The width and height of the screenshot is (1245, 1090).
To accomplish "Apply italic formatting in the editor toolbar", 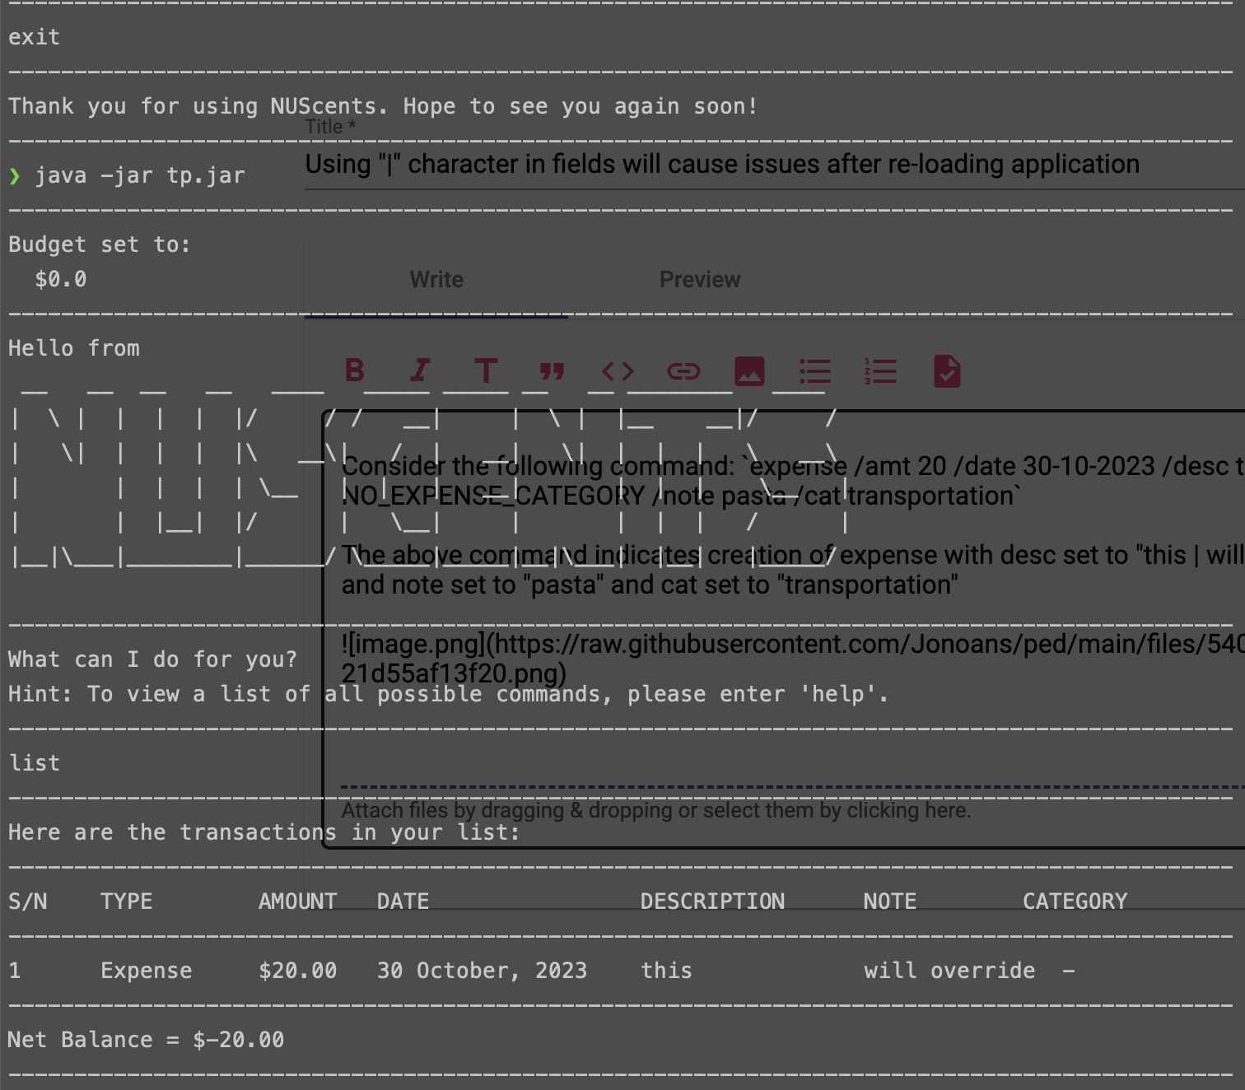I will coord(420,371).
